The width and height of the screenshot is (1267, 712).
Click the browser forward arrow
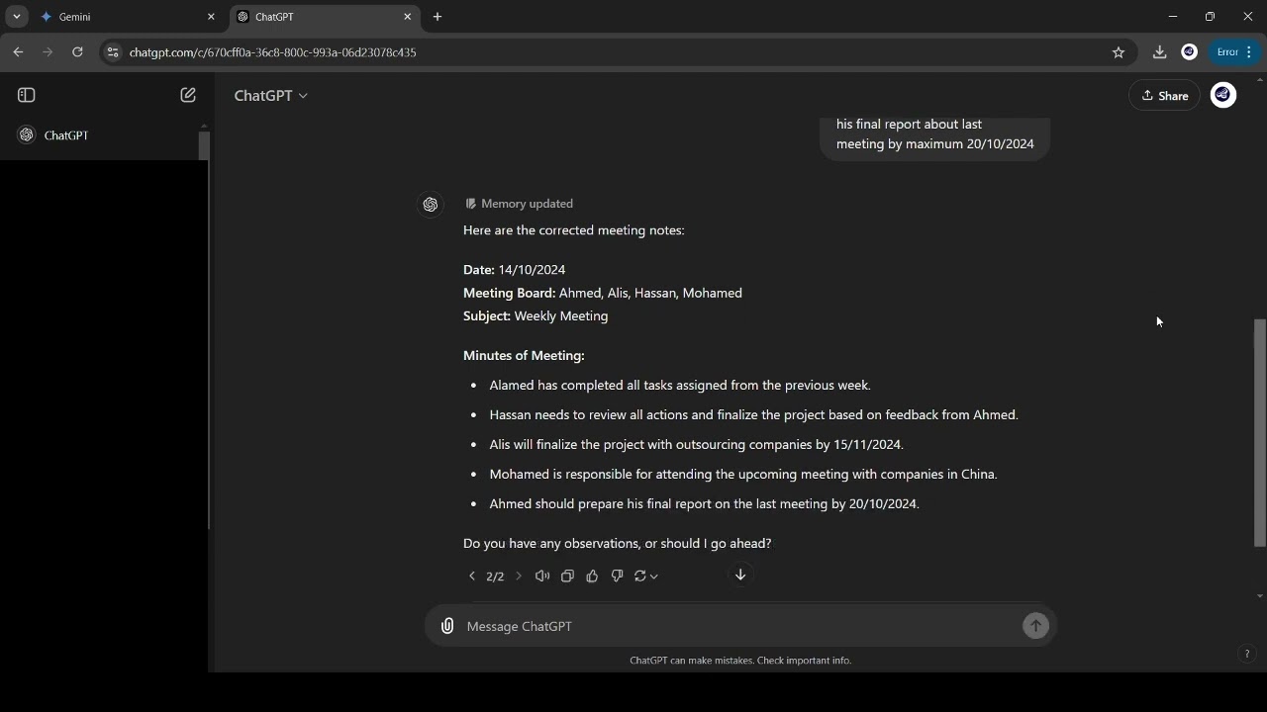48,52
